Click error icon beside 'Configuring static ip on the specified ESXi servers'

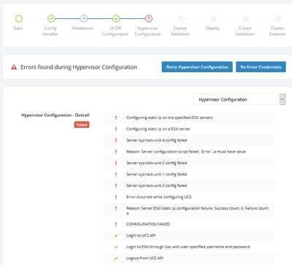[116, 118]
